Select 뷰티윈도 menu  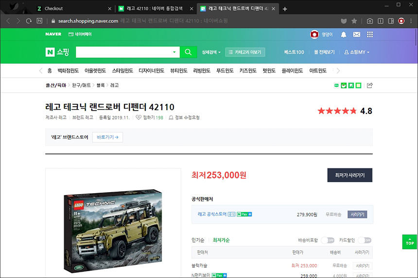click(x=178, y=71)
